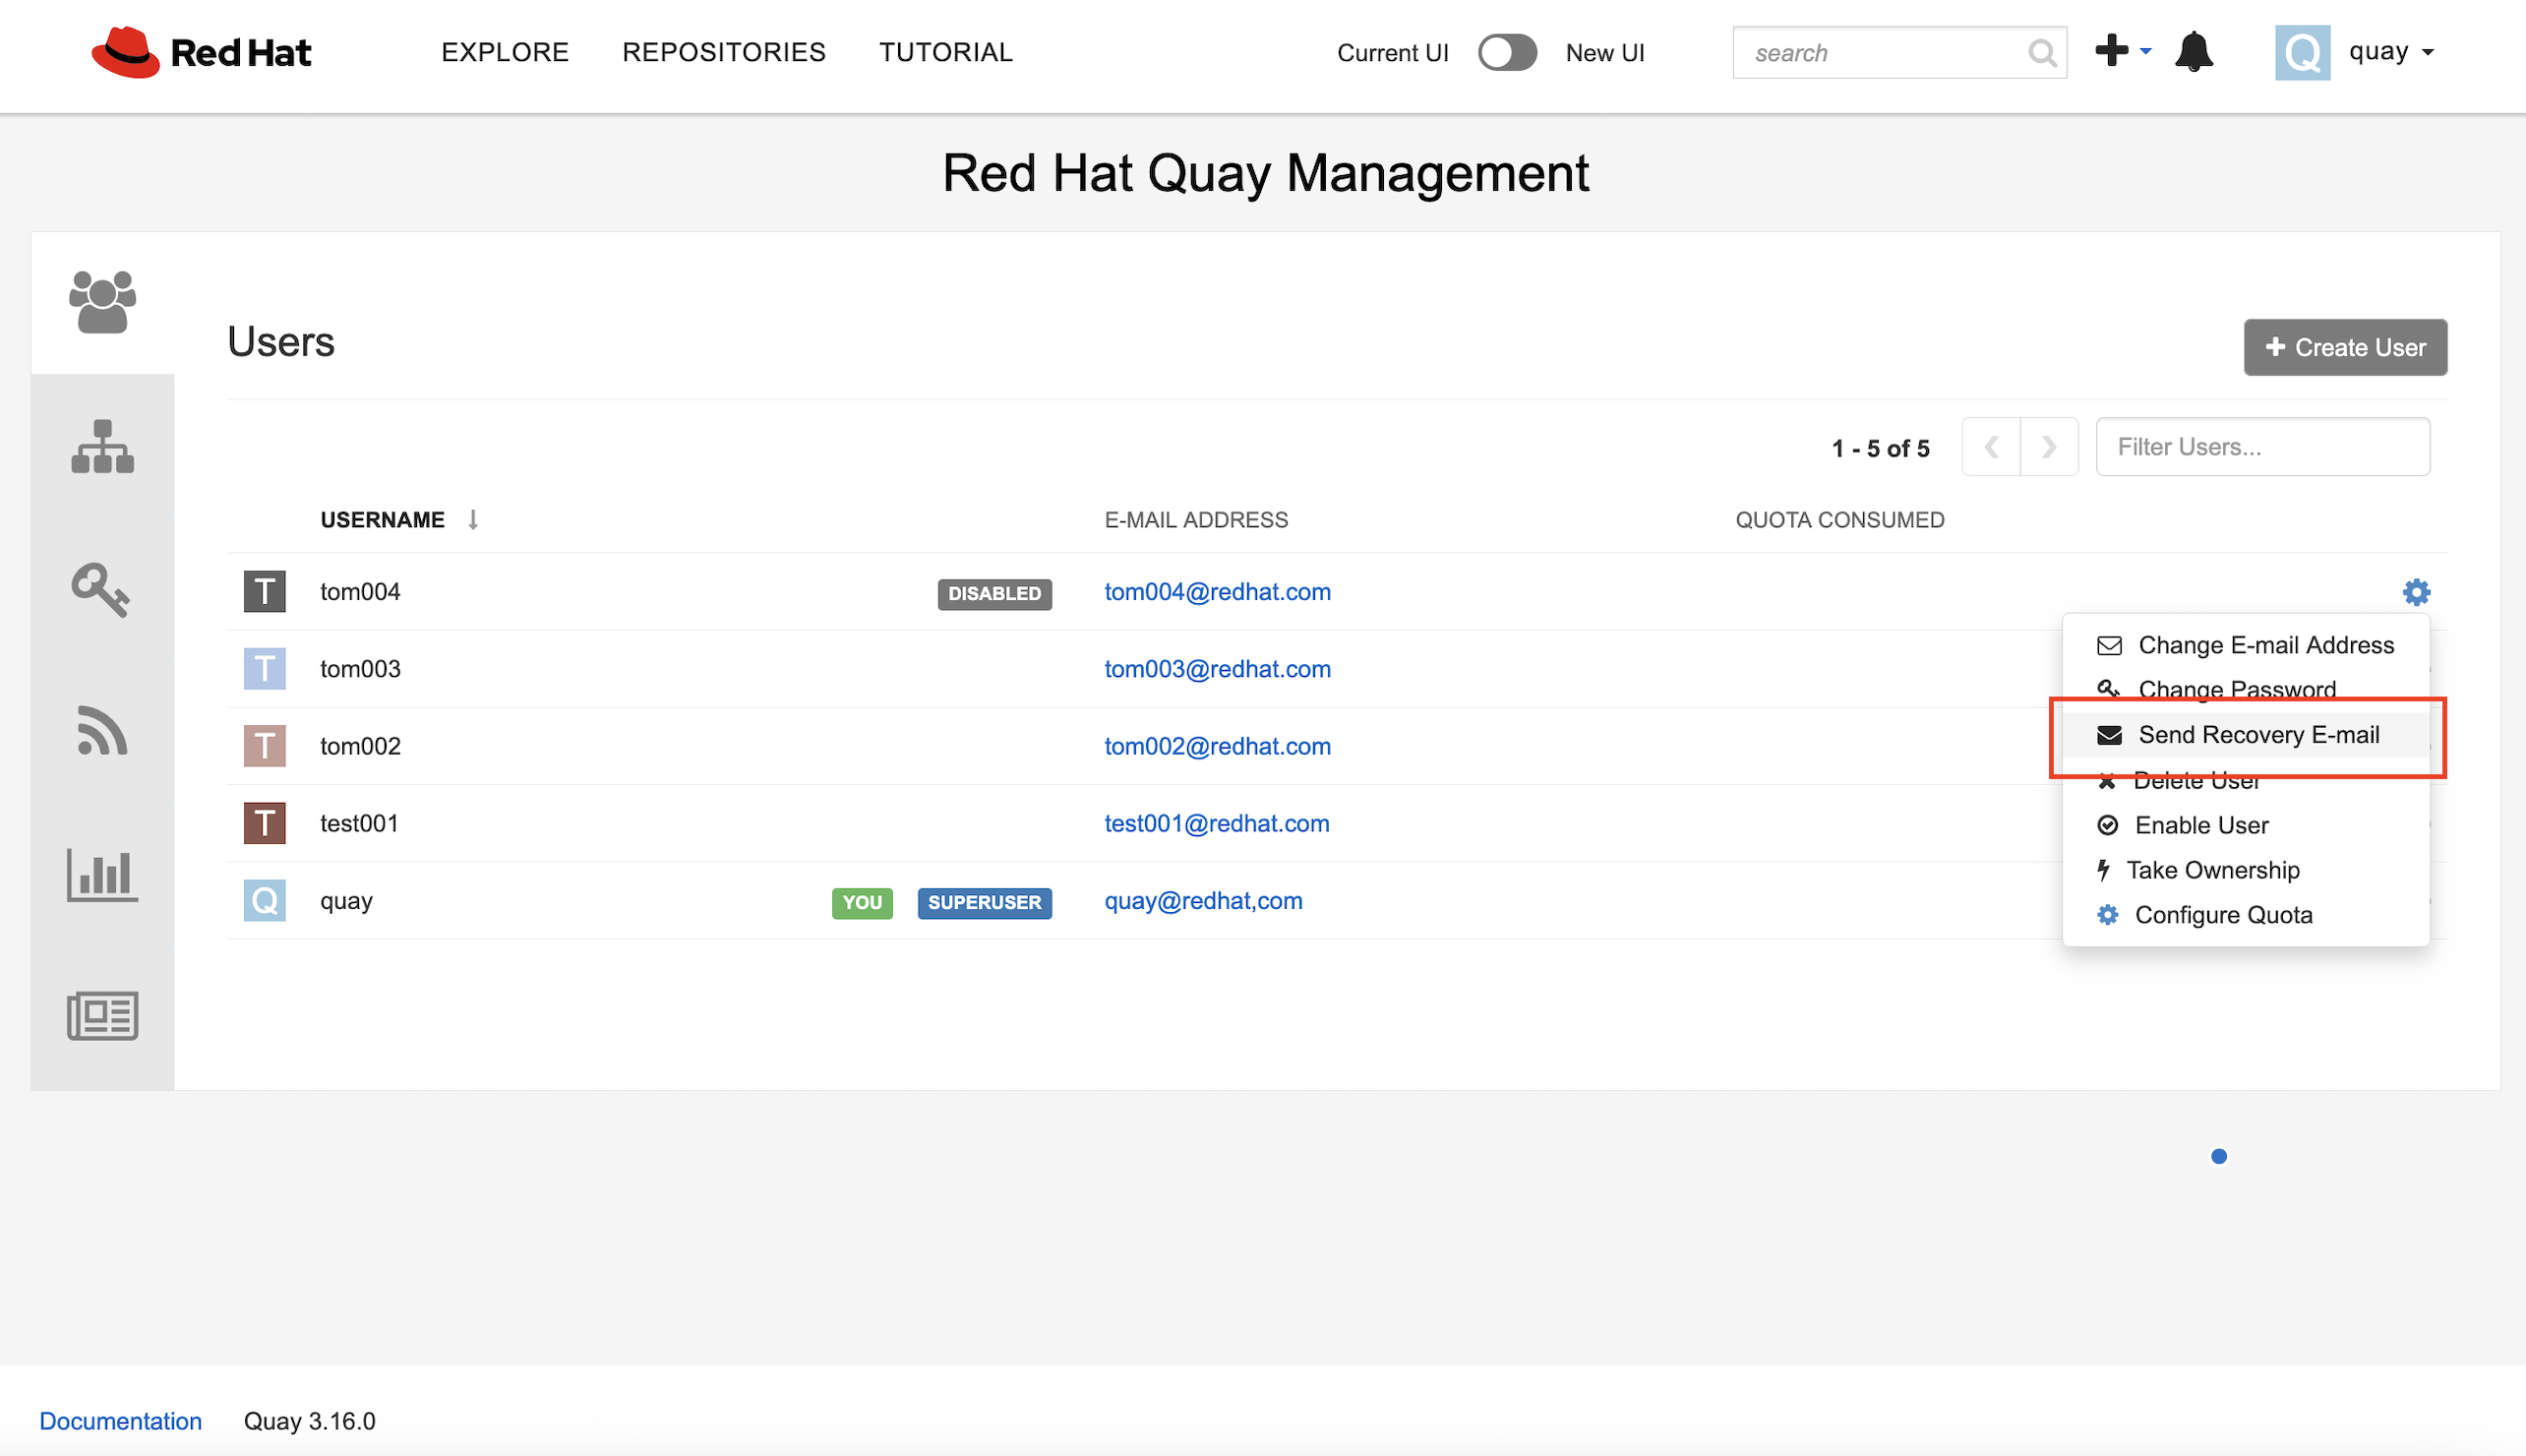
Task: Open the Organizations hierarchy sidebar icon
Action: [x=102, y=446]
